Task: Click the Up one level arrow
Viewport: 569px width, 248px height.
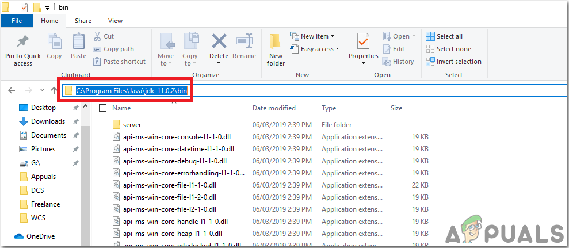Action: tap(54, 90)
